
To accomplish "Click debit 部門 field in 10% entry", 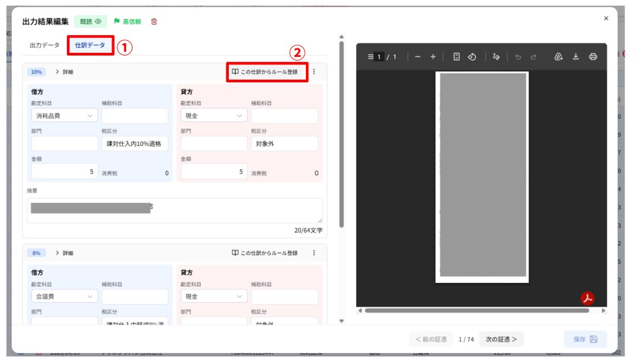I will [65, 143].
